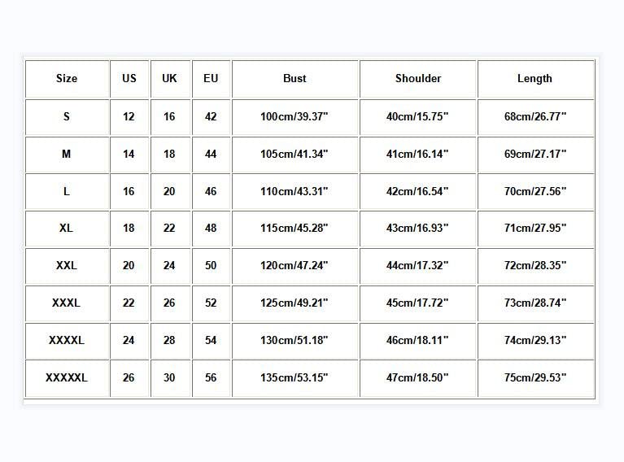
Task: Select UK size 28 cell
Action: click(x=169, y=341)
